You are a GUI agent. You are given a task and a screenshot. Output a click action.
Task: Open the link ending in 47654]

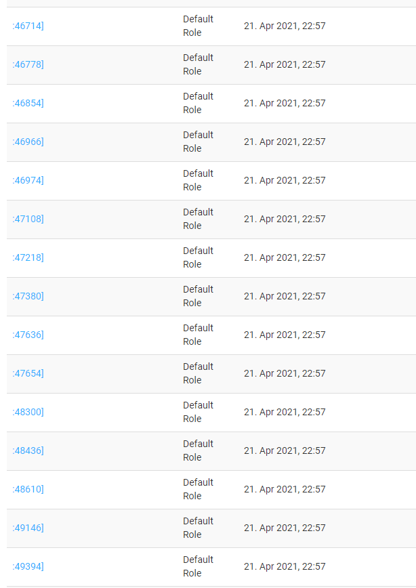28,373
